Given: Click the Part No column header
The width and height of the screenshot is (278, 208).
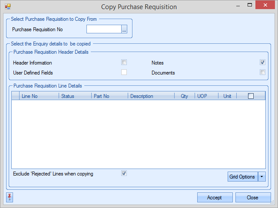Looking at the screenshot, I should pos(109,96).
